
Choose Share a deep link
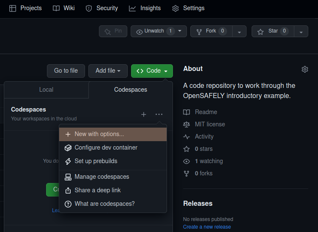113,191
